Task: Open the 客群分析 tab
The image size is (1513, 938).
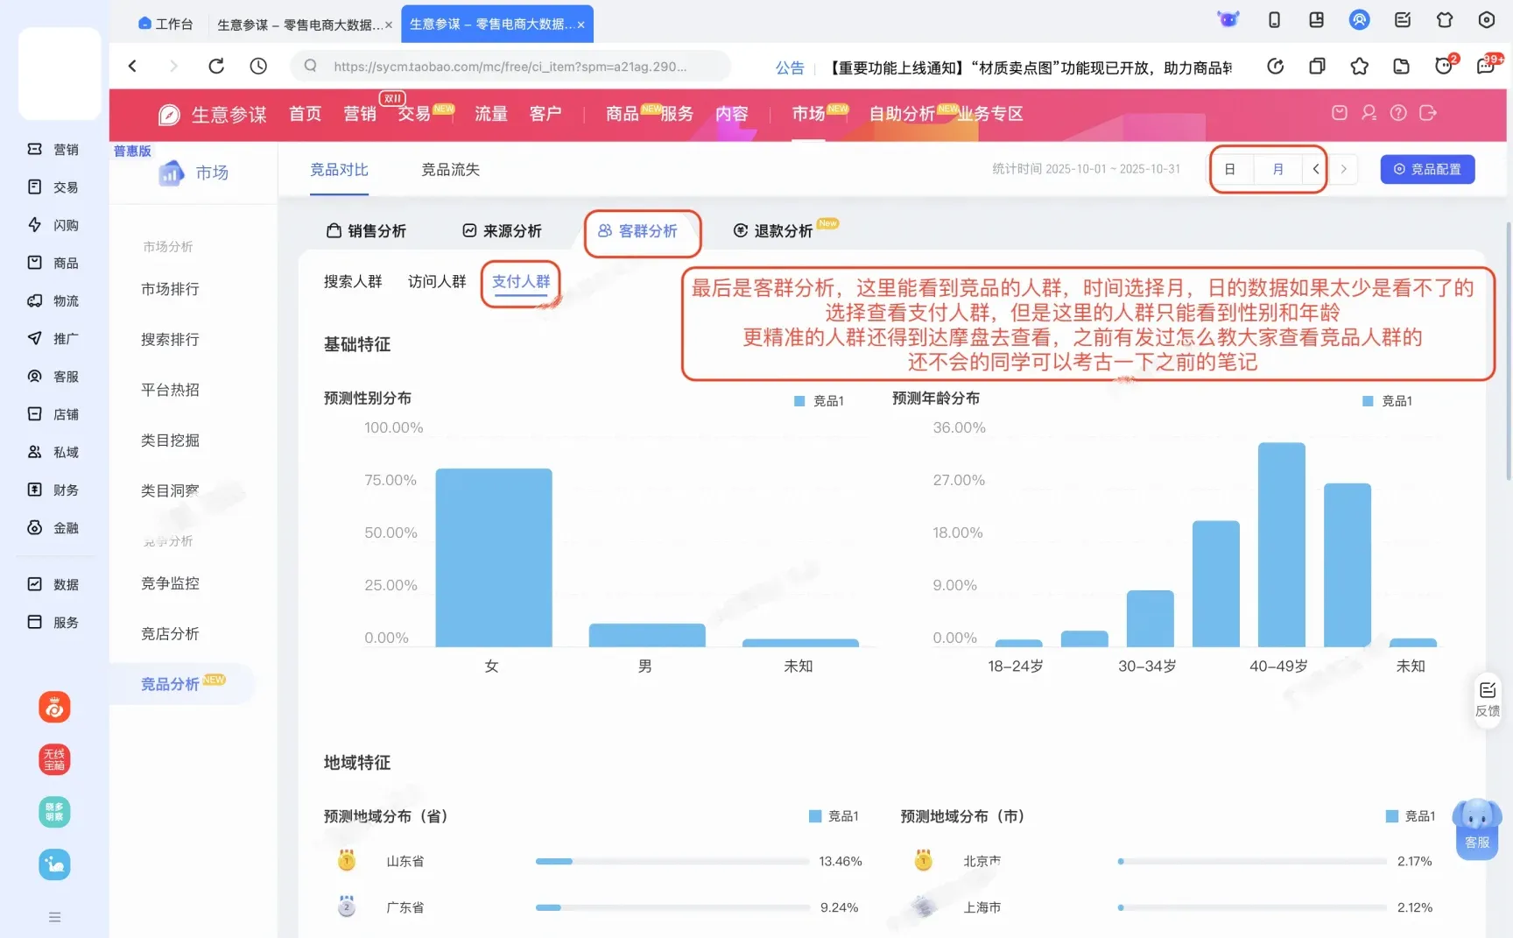Action: pos(637,230)
